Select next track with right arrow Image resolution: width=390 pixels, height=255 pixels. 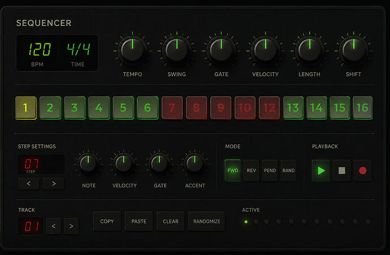click(71, 226)
